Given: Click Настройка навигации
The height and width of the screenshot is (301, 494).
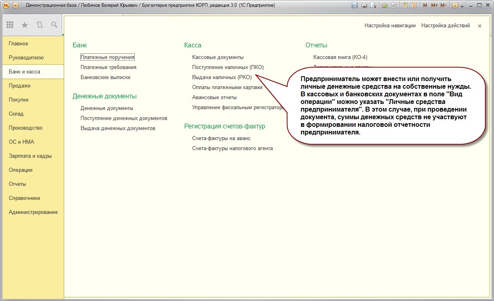Looking at the screenshot, I should coord(390,25).
